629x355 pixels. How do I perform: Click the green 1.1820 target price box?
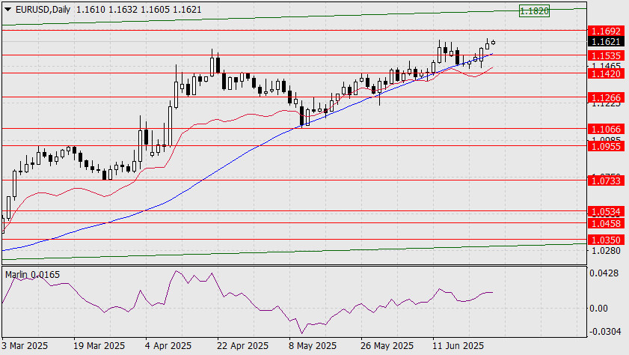pos(534,10)
